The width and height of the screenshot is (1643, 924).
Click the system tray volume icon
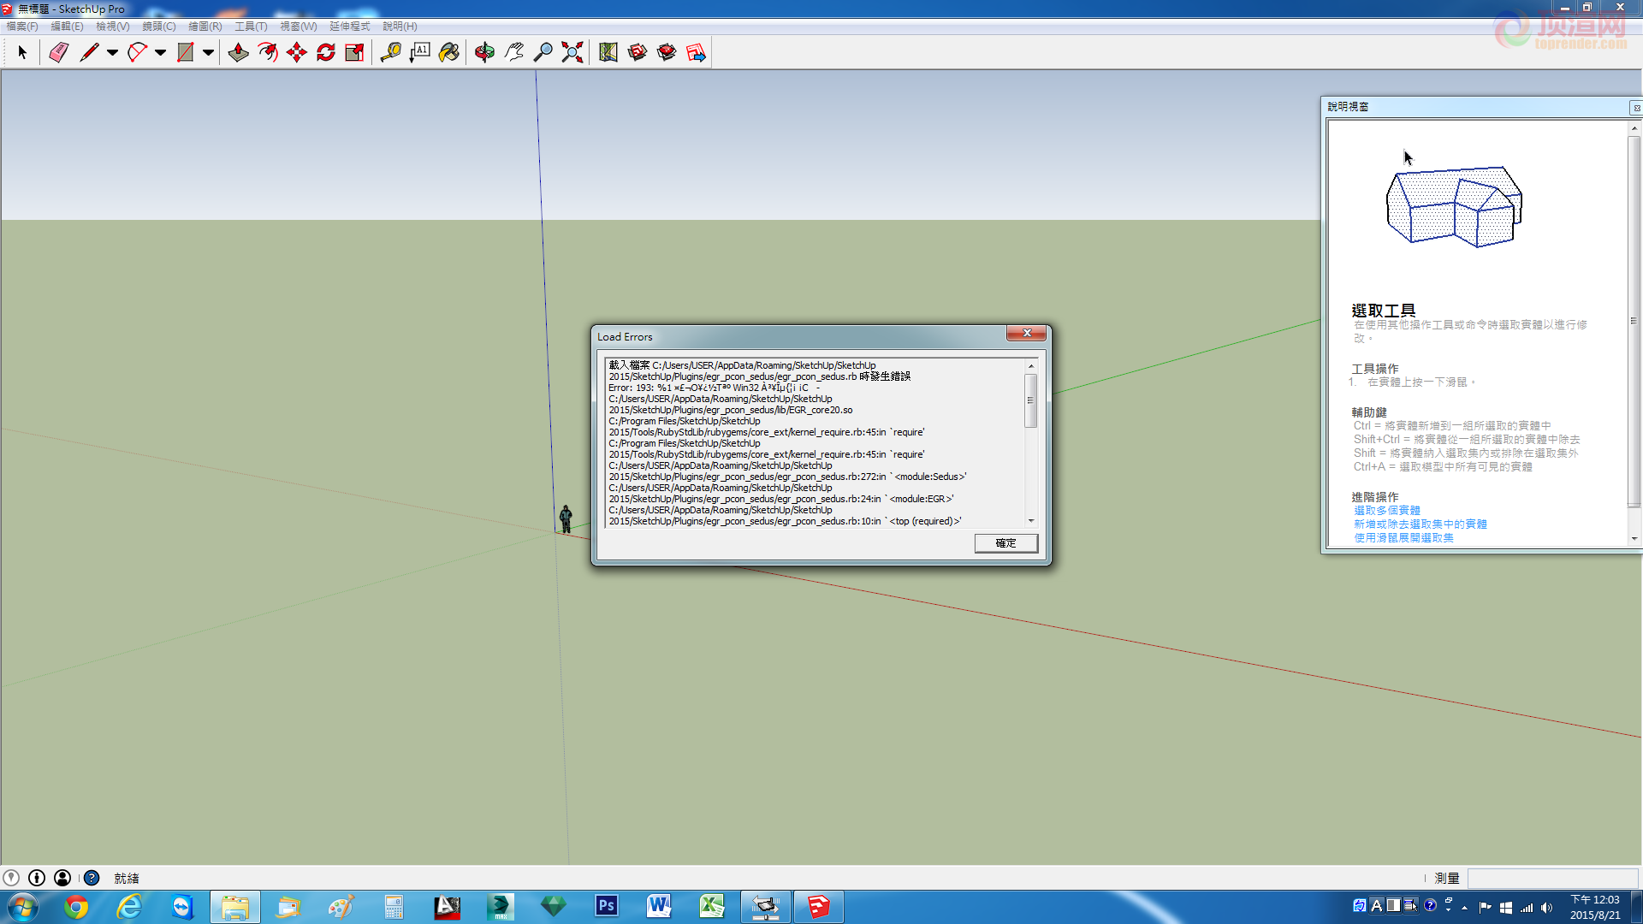pyautogui.click(x=1546, y=908)
